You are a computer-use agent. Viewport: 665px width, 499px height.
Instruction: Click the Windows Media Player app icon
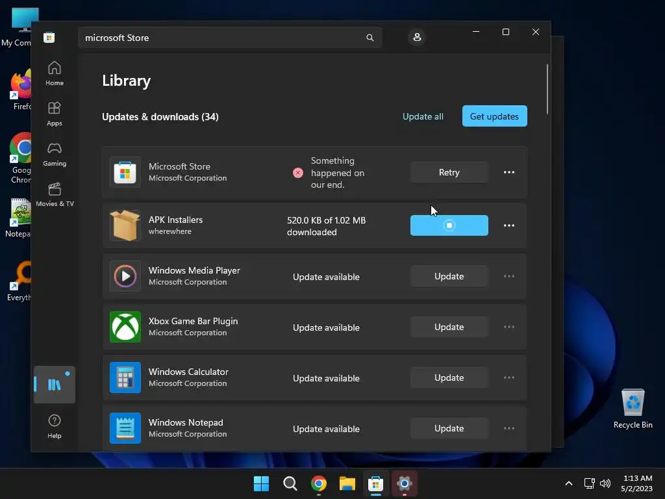(125, 276)
